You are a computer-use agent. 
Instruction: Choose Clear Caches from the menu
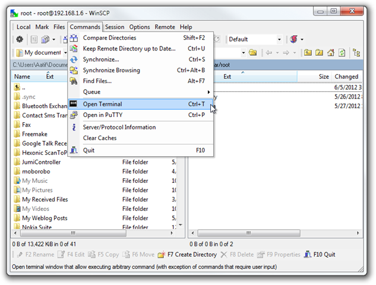click(x=140, y=138)
